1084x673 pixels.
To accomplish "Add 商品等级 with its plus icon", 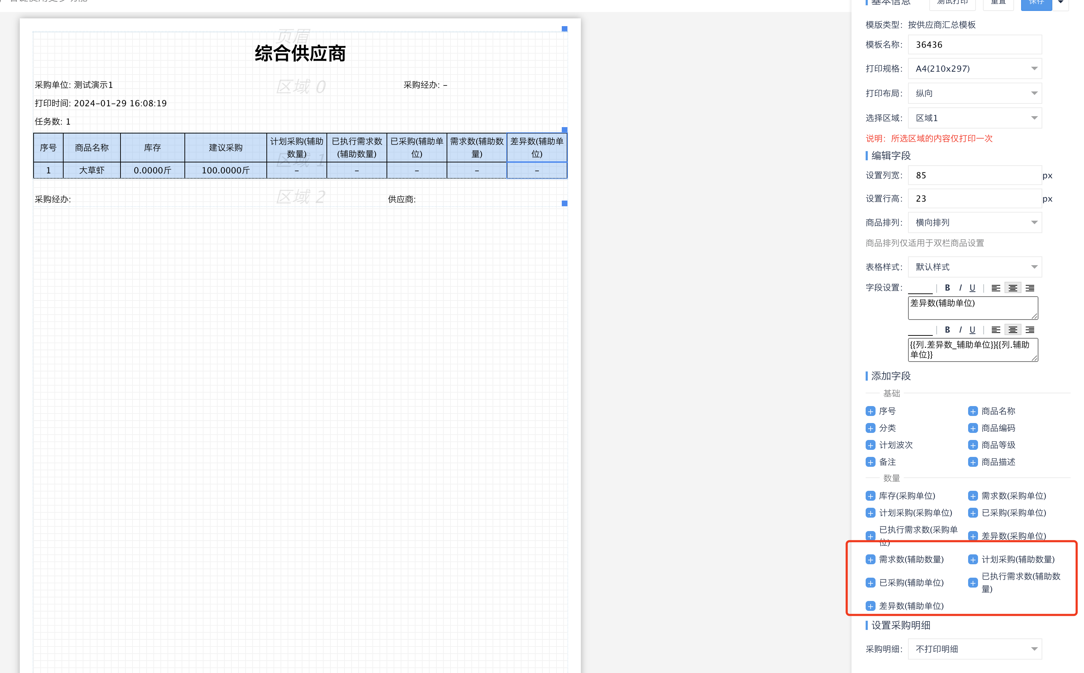I will click(x=973, y=445).
